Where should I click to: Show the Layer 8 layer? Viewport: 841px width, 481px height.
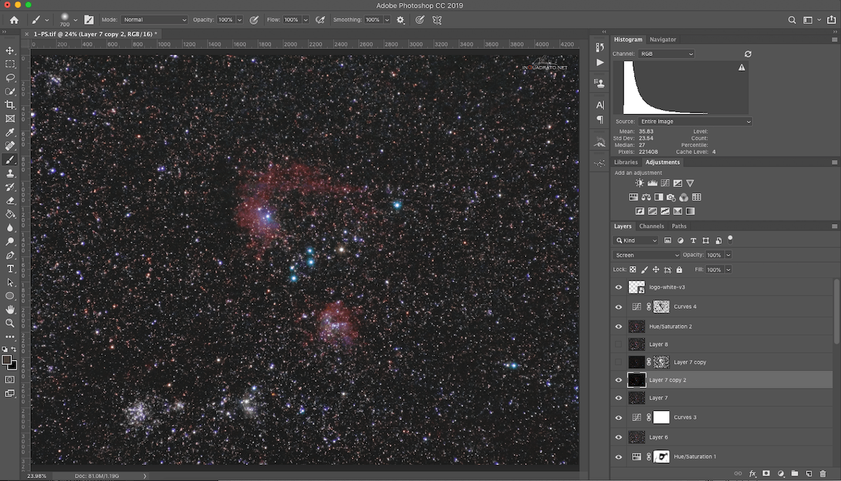(618, 344)
